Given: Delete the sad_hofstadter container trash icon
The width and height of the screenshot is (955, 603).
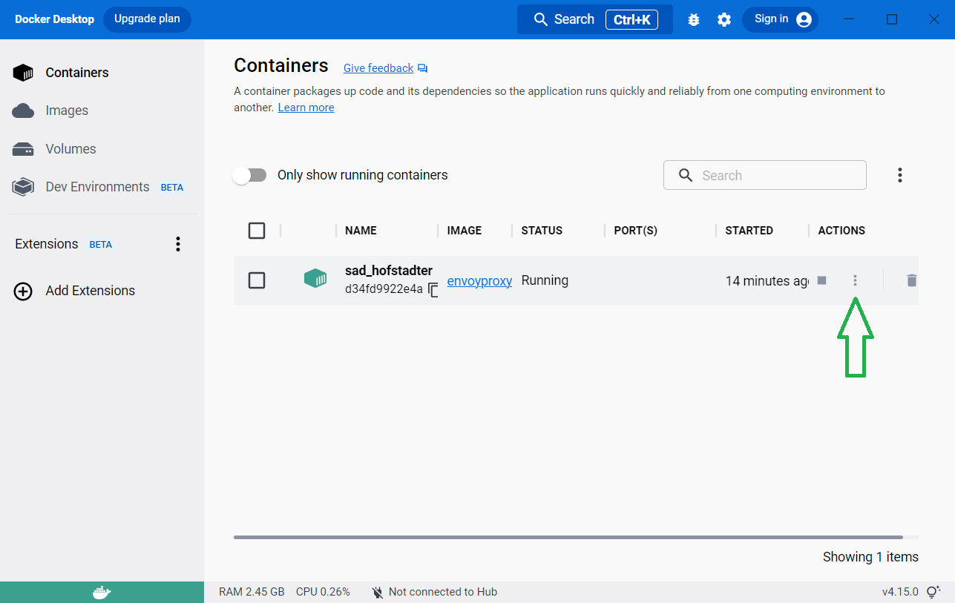Looking at the screenshot, I should 912,280.
